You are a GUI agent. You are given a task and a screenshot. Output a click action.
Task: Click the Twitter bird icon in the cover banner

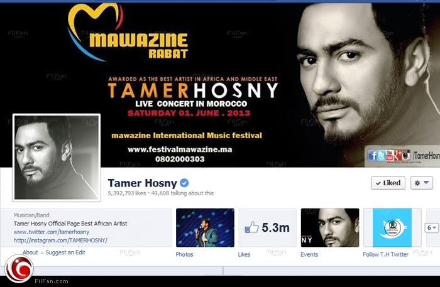tap(381, 155)
